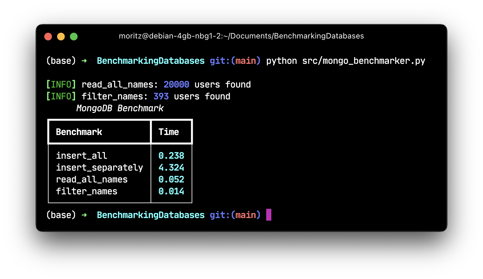The image size is (483, 279).
Task: Click the 'insert_all' row label
Action: 81,156
